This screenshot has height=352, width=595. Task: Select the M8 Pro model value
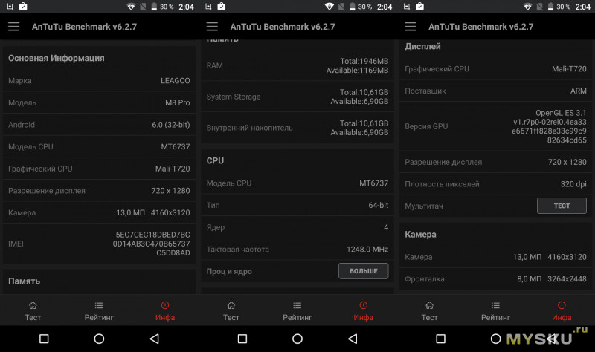click(x=178, y=102)
